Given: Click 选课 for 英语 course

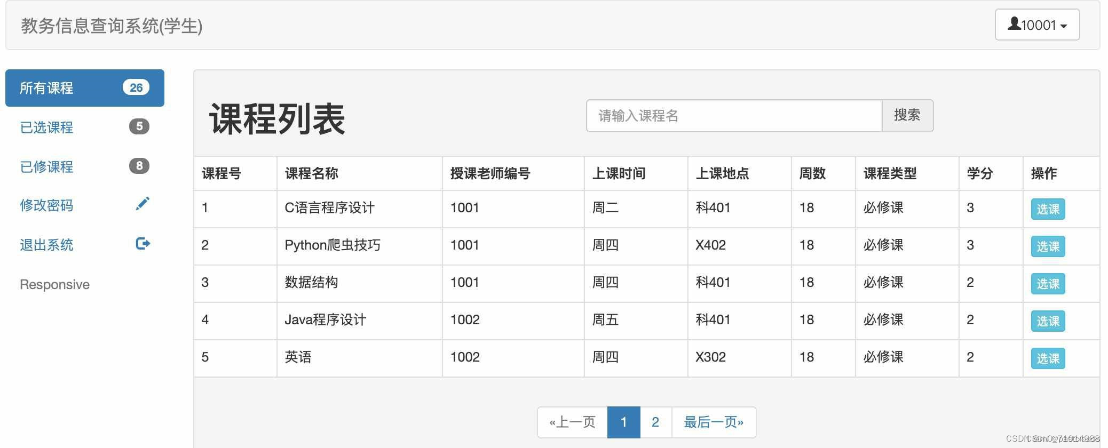Looking at the screenshot, I should click(1048, 358).
